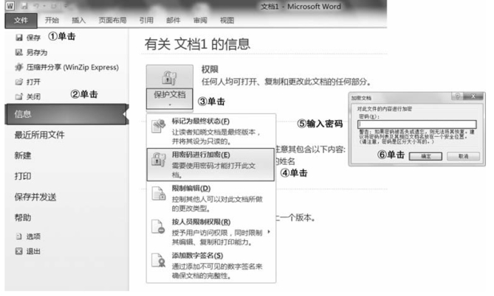Expand the 按人员限制权限 submenu arrow
The height and width of the screenshot is (296, 494).
[269, 232]
